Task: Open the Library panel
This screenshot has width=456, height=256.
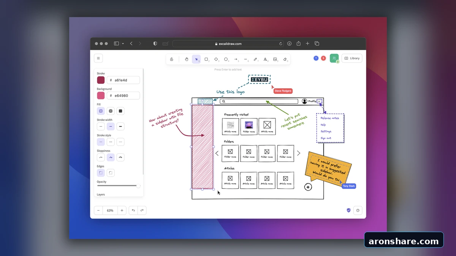Action: coord(352,58)
